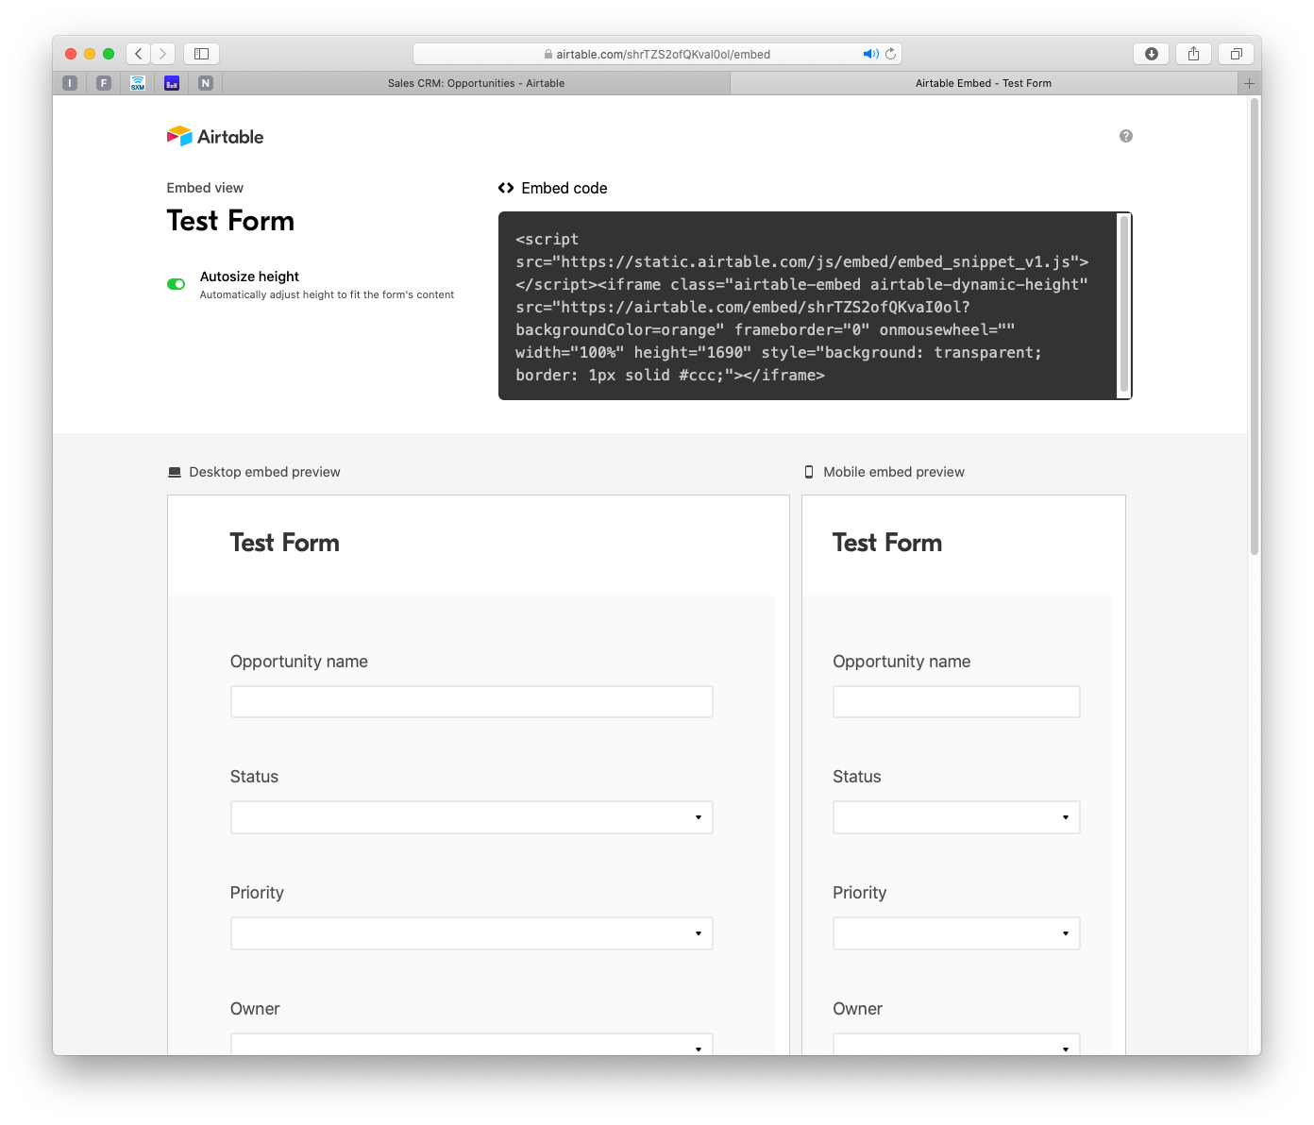Open the Priority dropdown in desktop preview
The height and width of the screenshot is (1125, 1314).
coord(471,933)
